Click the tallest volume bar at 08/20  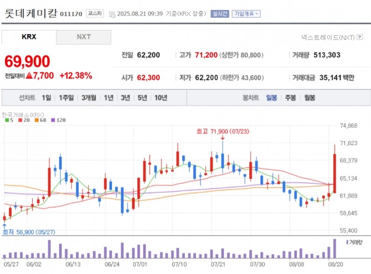pos(335,249)
